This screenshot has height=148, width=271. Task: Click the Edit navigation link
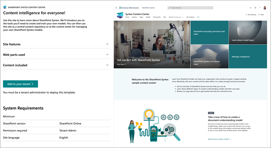pyautogui.click(x=198, y=17)
